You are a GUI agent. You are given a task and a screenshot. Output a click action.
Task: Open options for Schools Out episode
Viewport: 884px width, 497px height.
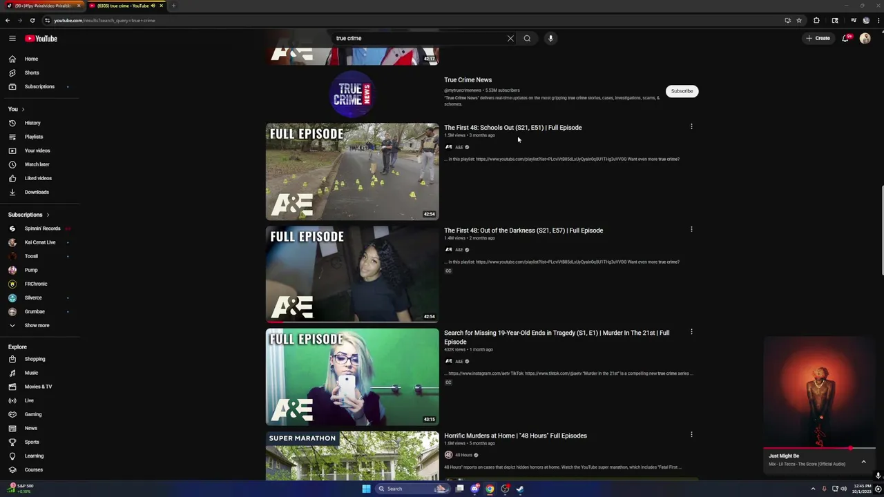point(691,127)
